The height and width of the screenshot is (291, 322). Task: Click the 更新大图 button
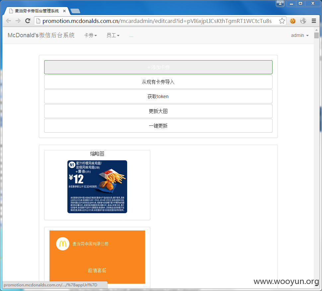coord(158,111)
